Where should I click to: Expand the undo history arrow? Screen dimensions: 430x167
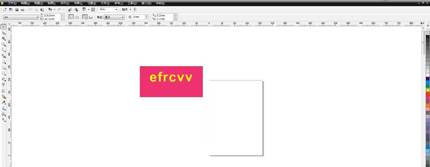pyautogui.click(x=54, y=9)
